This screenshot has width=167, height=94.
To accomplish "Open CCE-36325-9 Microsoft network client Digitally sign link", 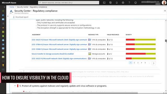I will [x=59, y=58].
